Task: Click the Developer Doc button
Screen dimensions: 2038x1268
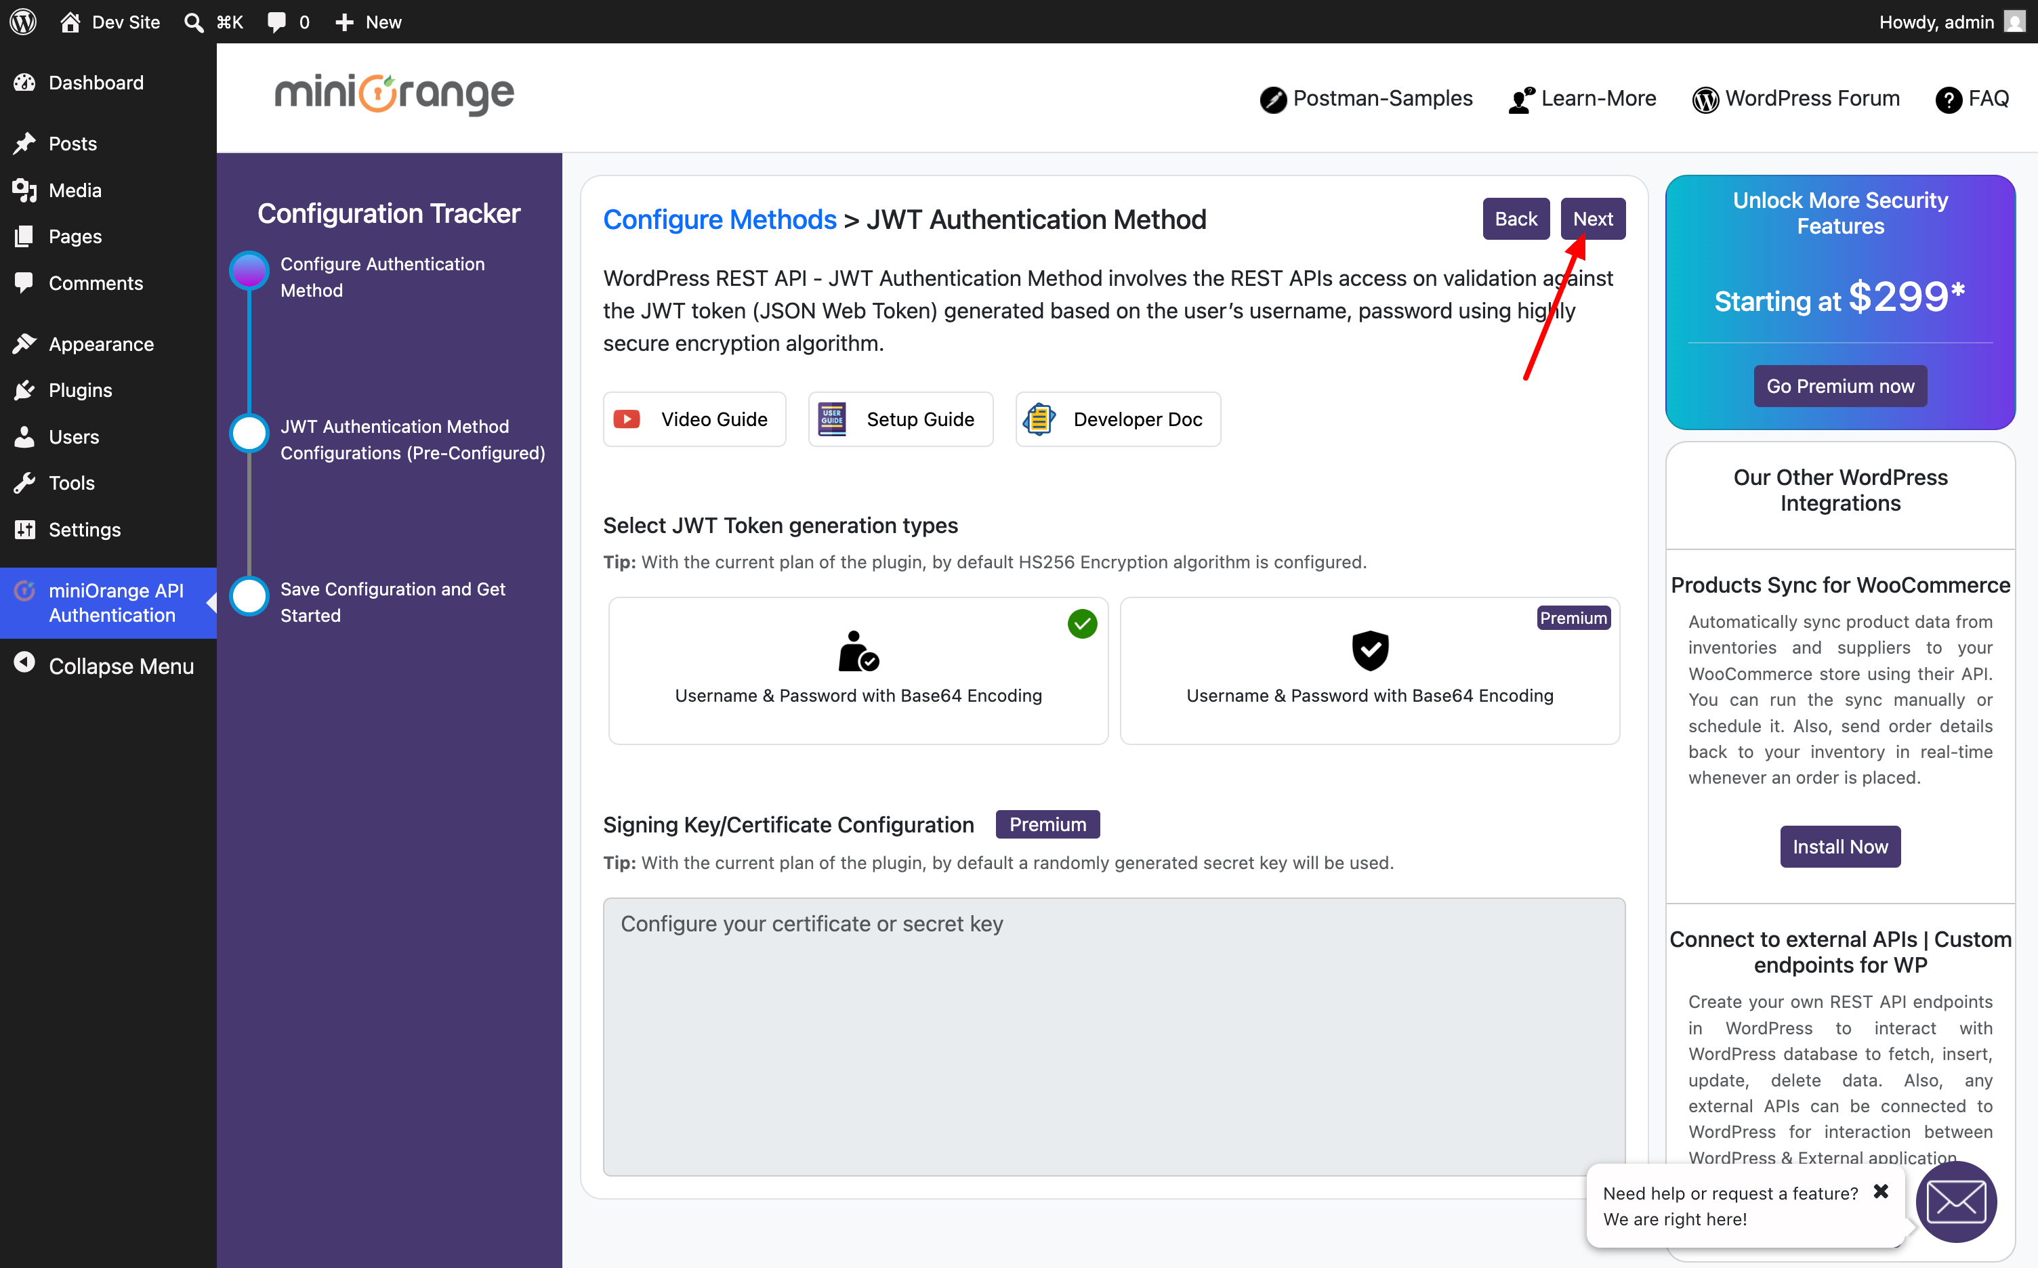Action: click(x=1118, y=419)
